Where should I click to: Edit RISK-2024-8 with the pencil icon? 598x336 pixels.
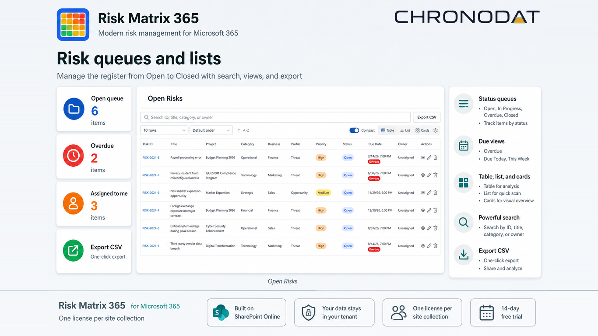[429, 157]
